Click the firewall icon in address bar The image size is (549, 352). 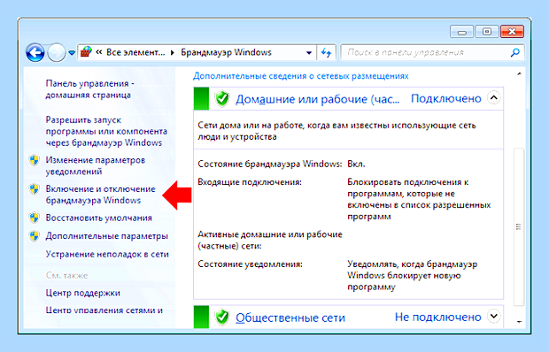point(86,52)
